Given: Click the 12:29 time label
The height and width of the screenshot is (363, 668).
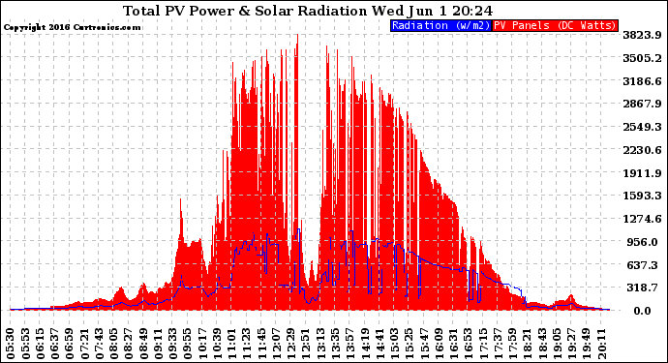Looking at the screenshot, I should pos(290,344).
